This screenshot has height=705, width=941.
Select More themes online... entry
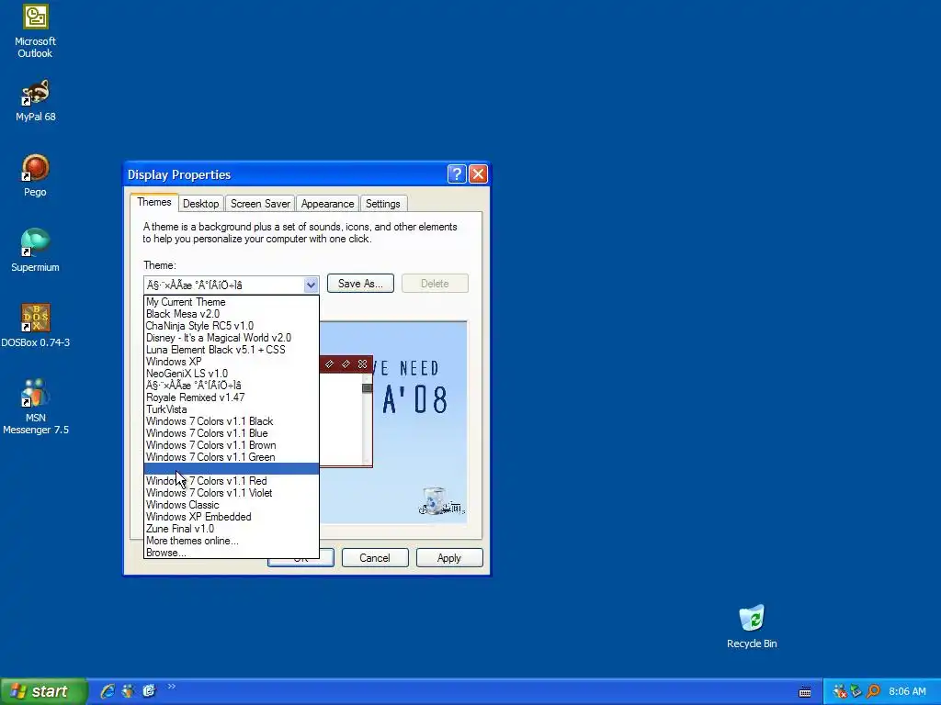point(231,541)
